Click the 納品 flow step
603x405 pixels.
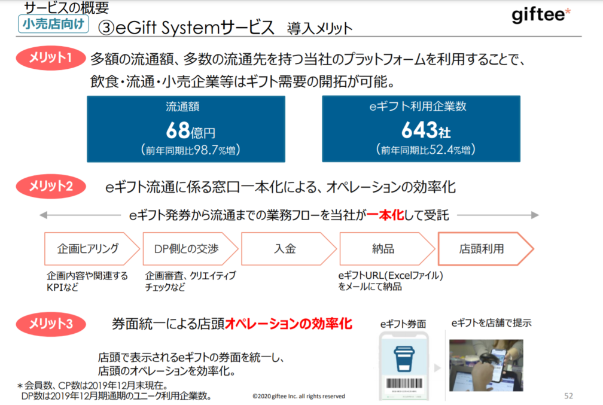tap(387, 249)
